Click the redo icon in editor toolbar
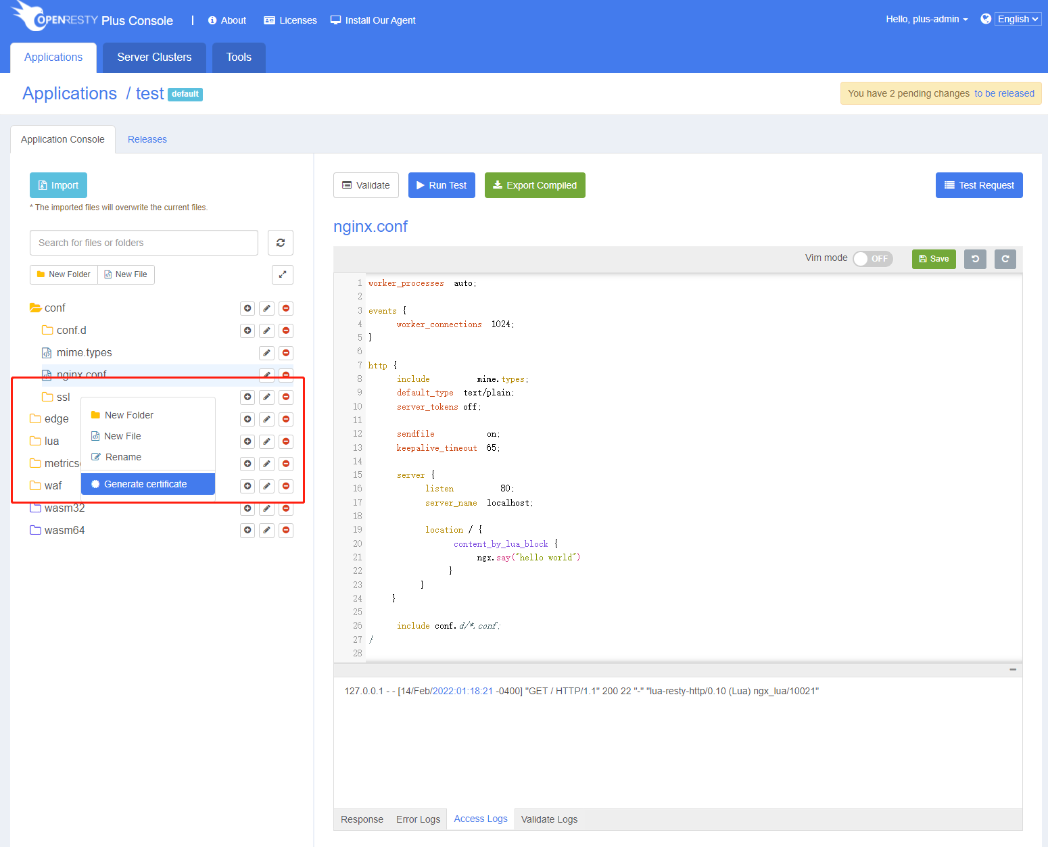The width and height of the screenshot is (1048, 847). coord(1005,259)
